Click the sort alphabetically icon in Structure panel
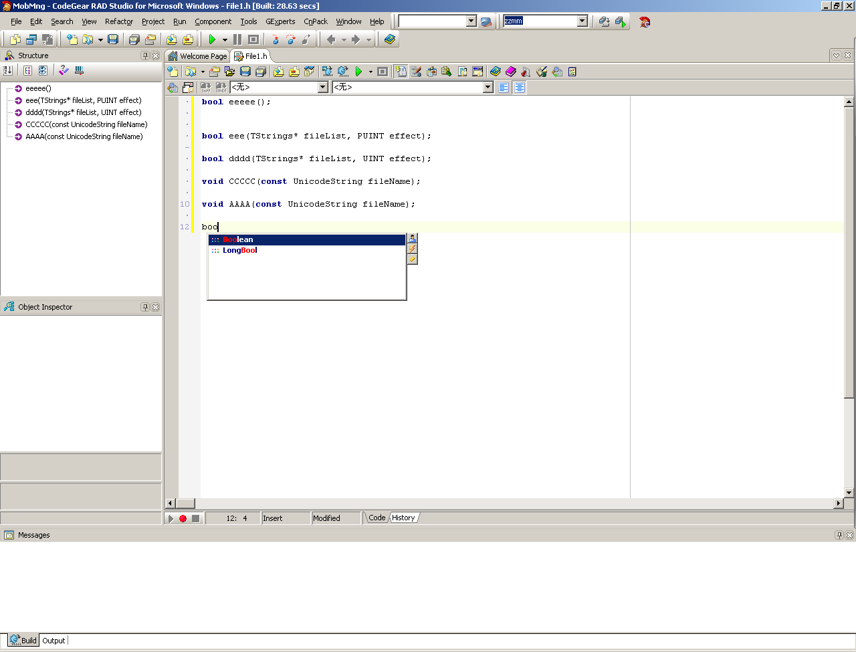Viewport: 856px width, 652px height. point(8,70)
